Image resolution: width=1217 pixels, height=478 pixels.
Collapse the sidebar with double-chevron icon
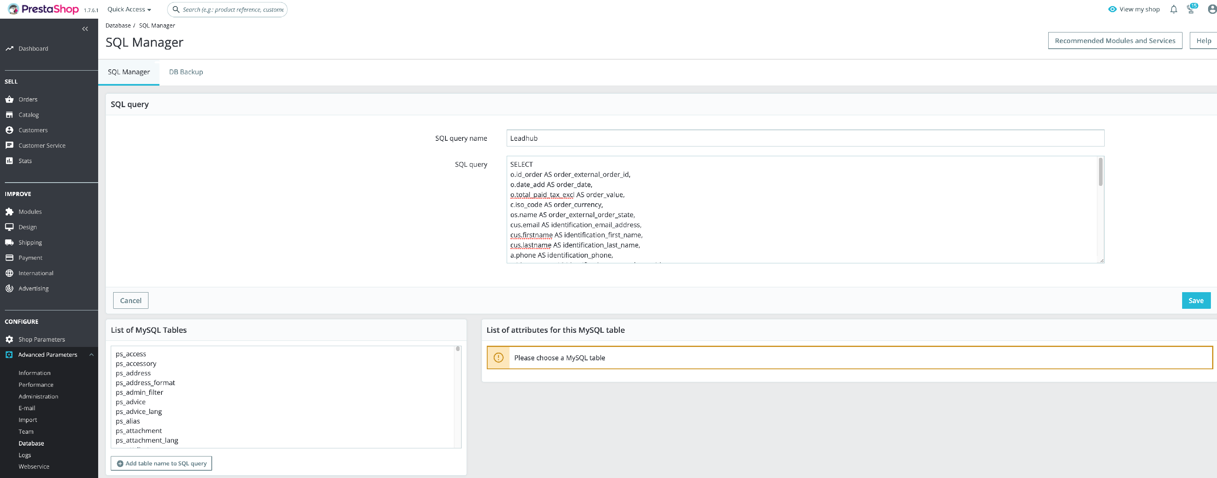[x=85, y=29]
